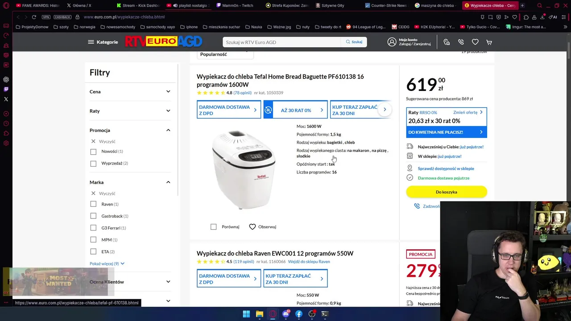Collapse the Promocja filter section
Viewport: 571px width, 321px height.
click(130, 130)
